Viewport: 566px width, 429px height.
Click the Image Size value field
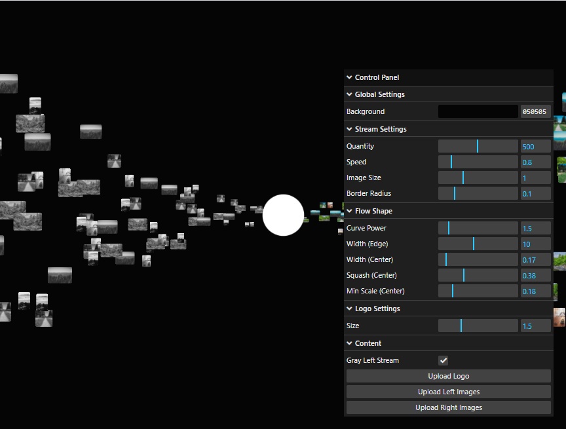(x=535, y=177)
